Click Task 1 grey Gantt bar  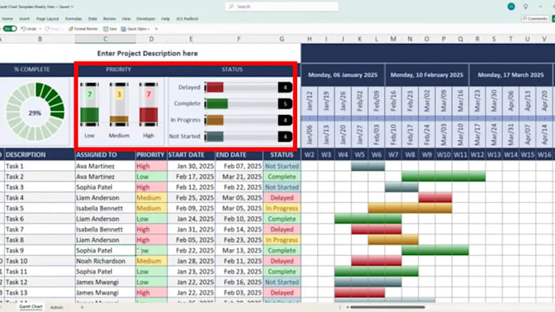tap(368, 166)
